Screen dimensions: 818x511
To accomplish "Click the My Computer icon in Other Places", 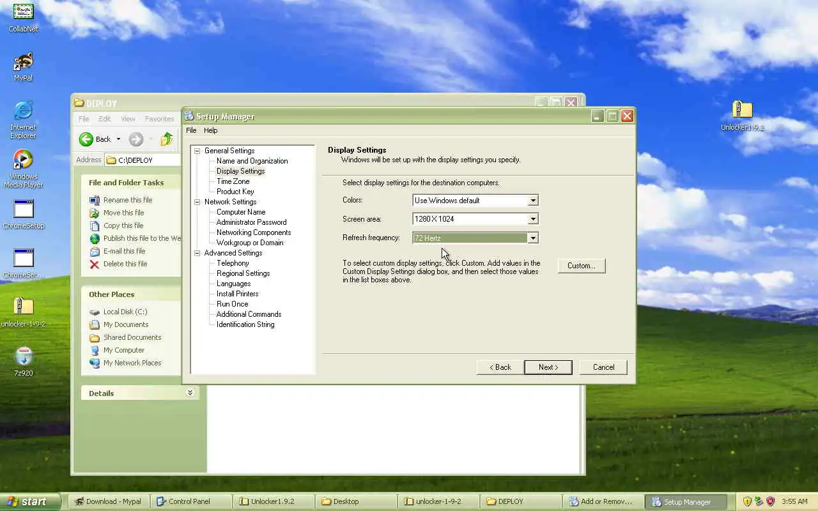I will pyautogui.click(x=95, y=350).
